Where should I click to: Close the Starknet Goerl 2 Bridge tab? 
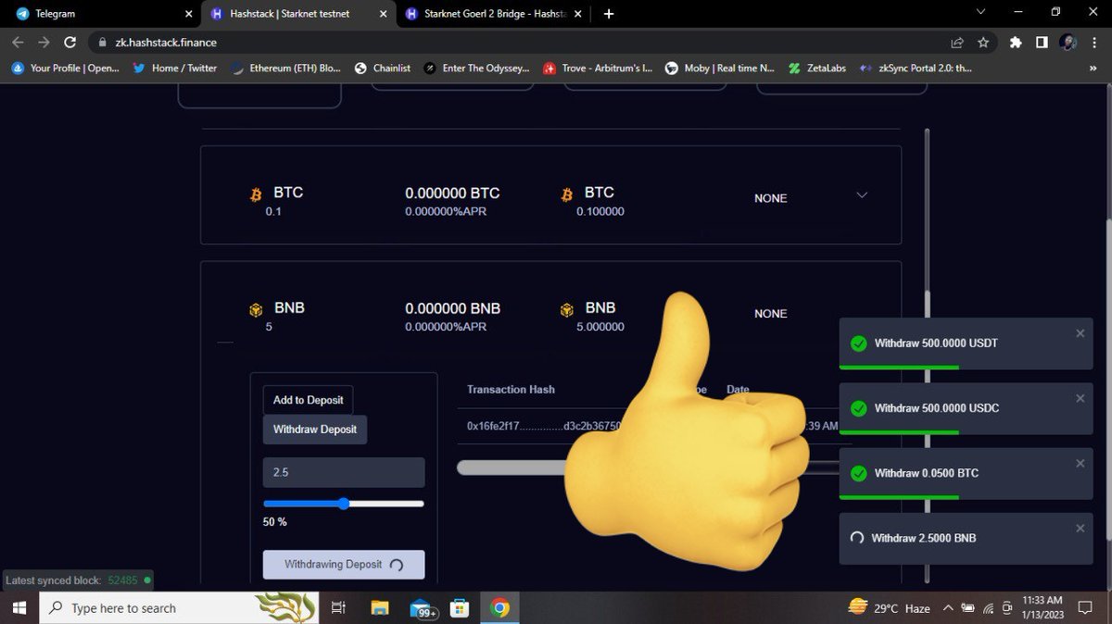(x=579, y=14)
